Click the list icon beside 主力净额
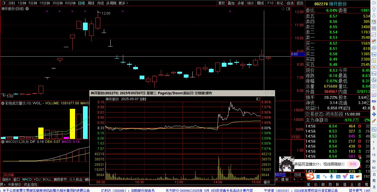The height and width of the screenshot is (192, 377). coord(326,120)
